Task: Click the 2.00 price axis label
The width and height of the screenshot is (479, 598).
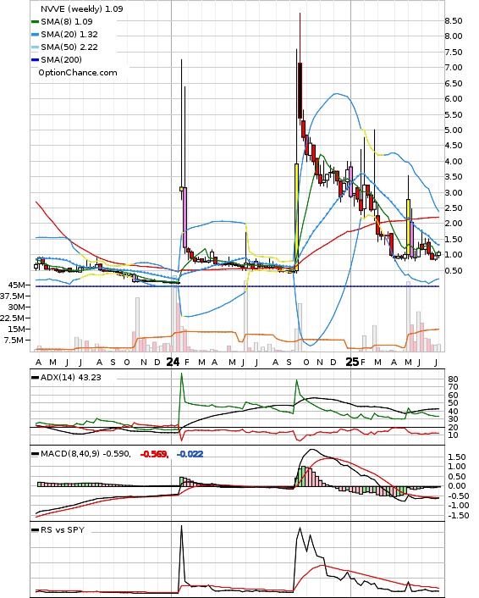Action: click(x=454, y=224)
